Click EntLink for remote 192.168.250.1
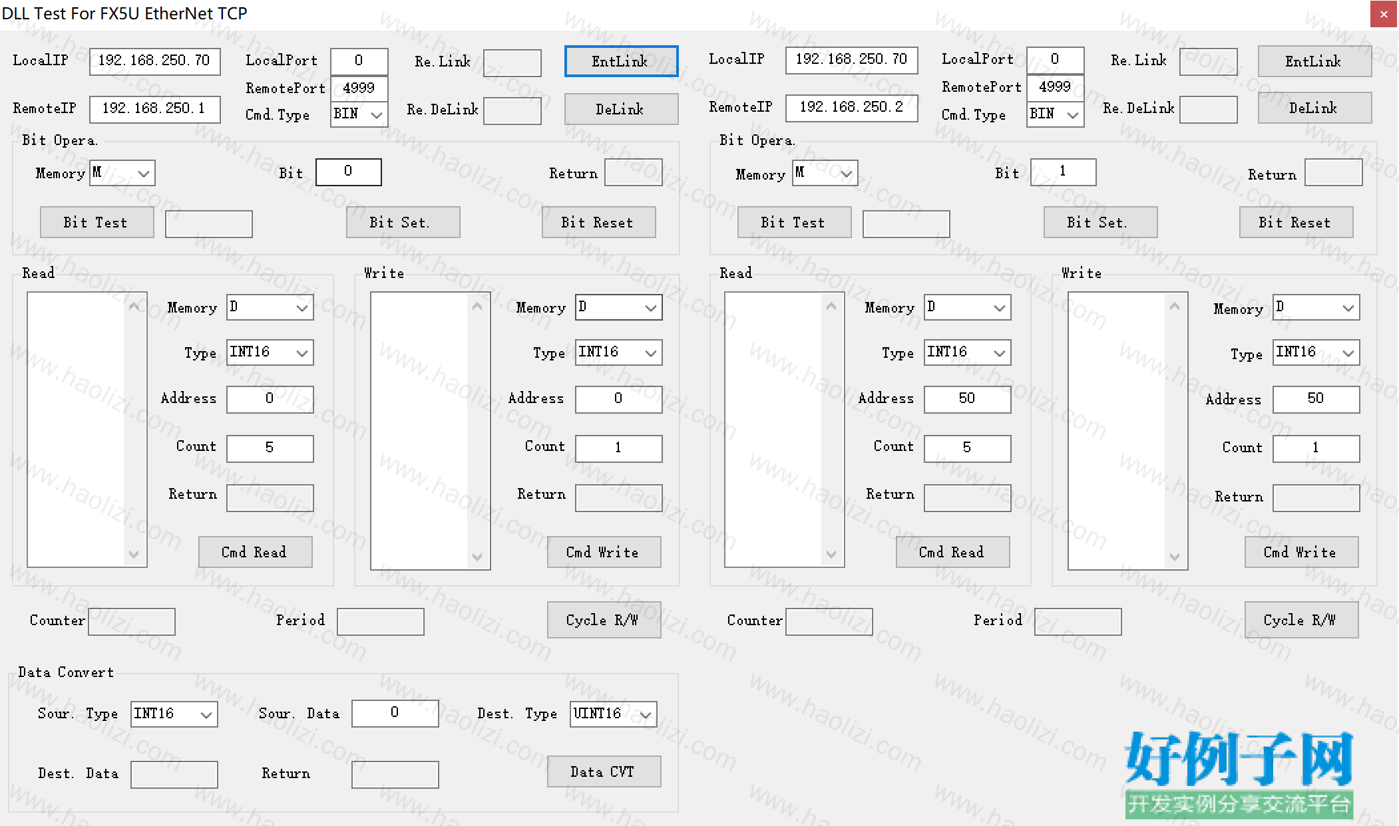Image resolution: width=1399 pixels, height=826 pixels. 621,61
